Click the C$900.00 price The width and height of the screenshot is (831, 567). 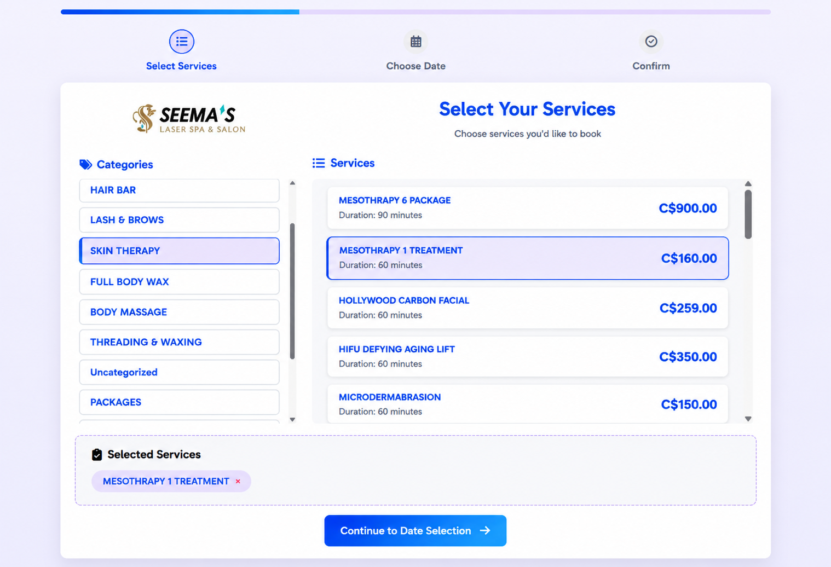(x=688, y=208)
